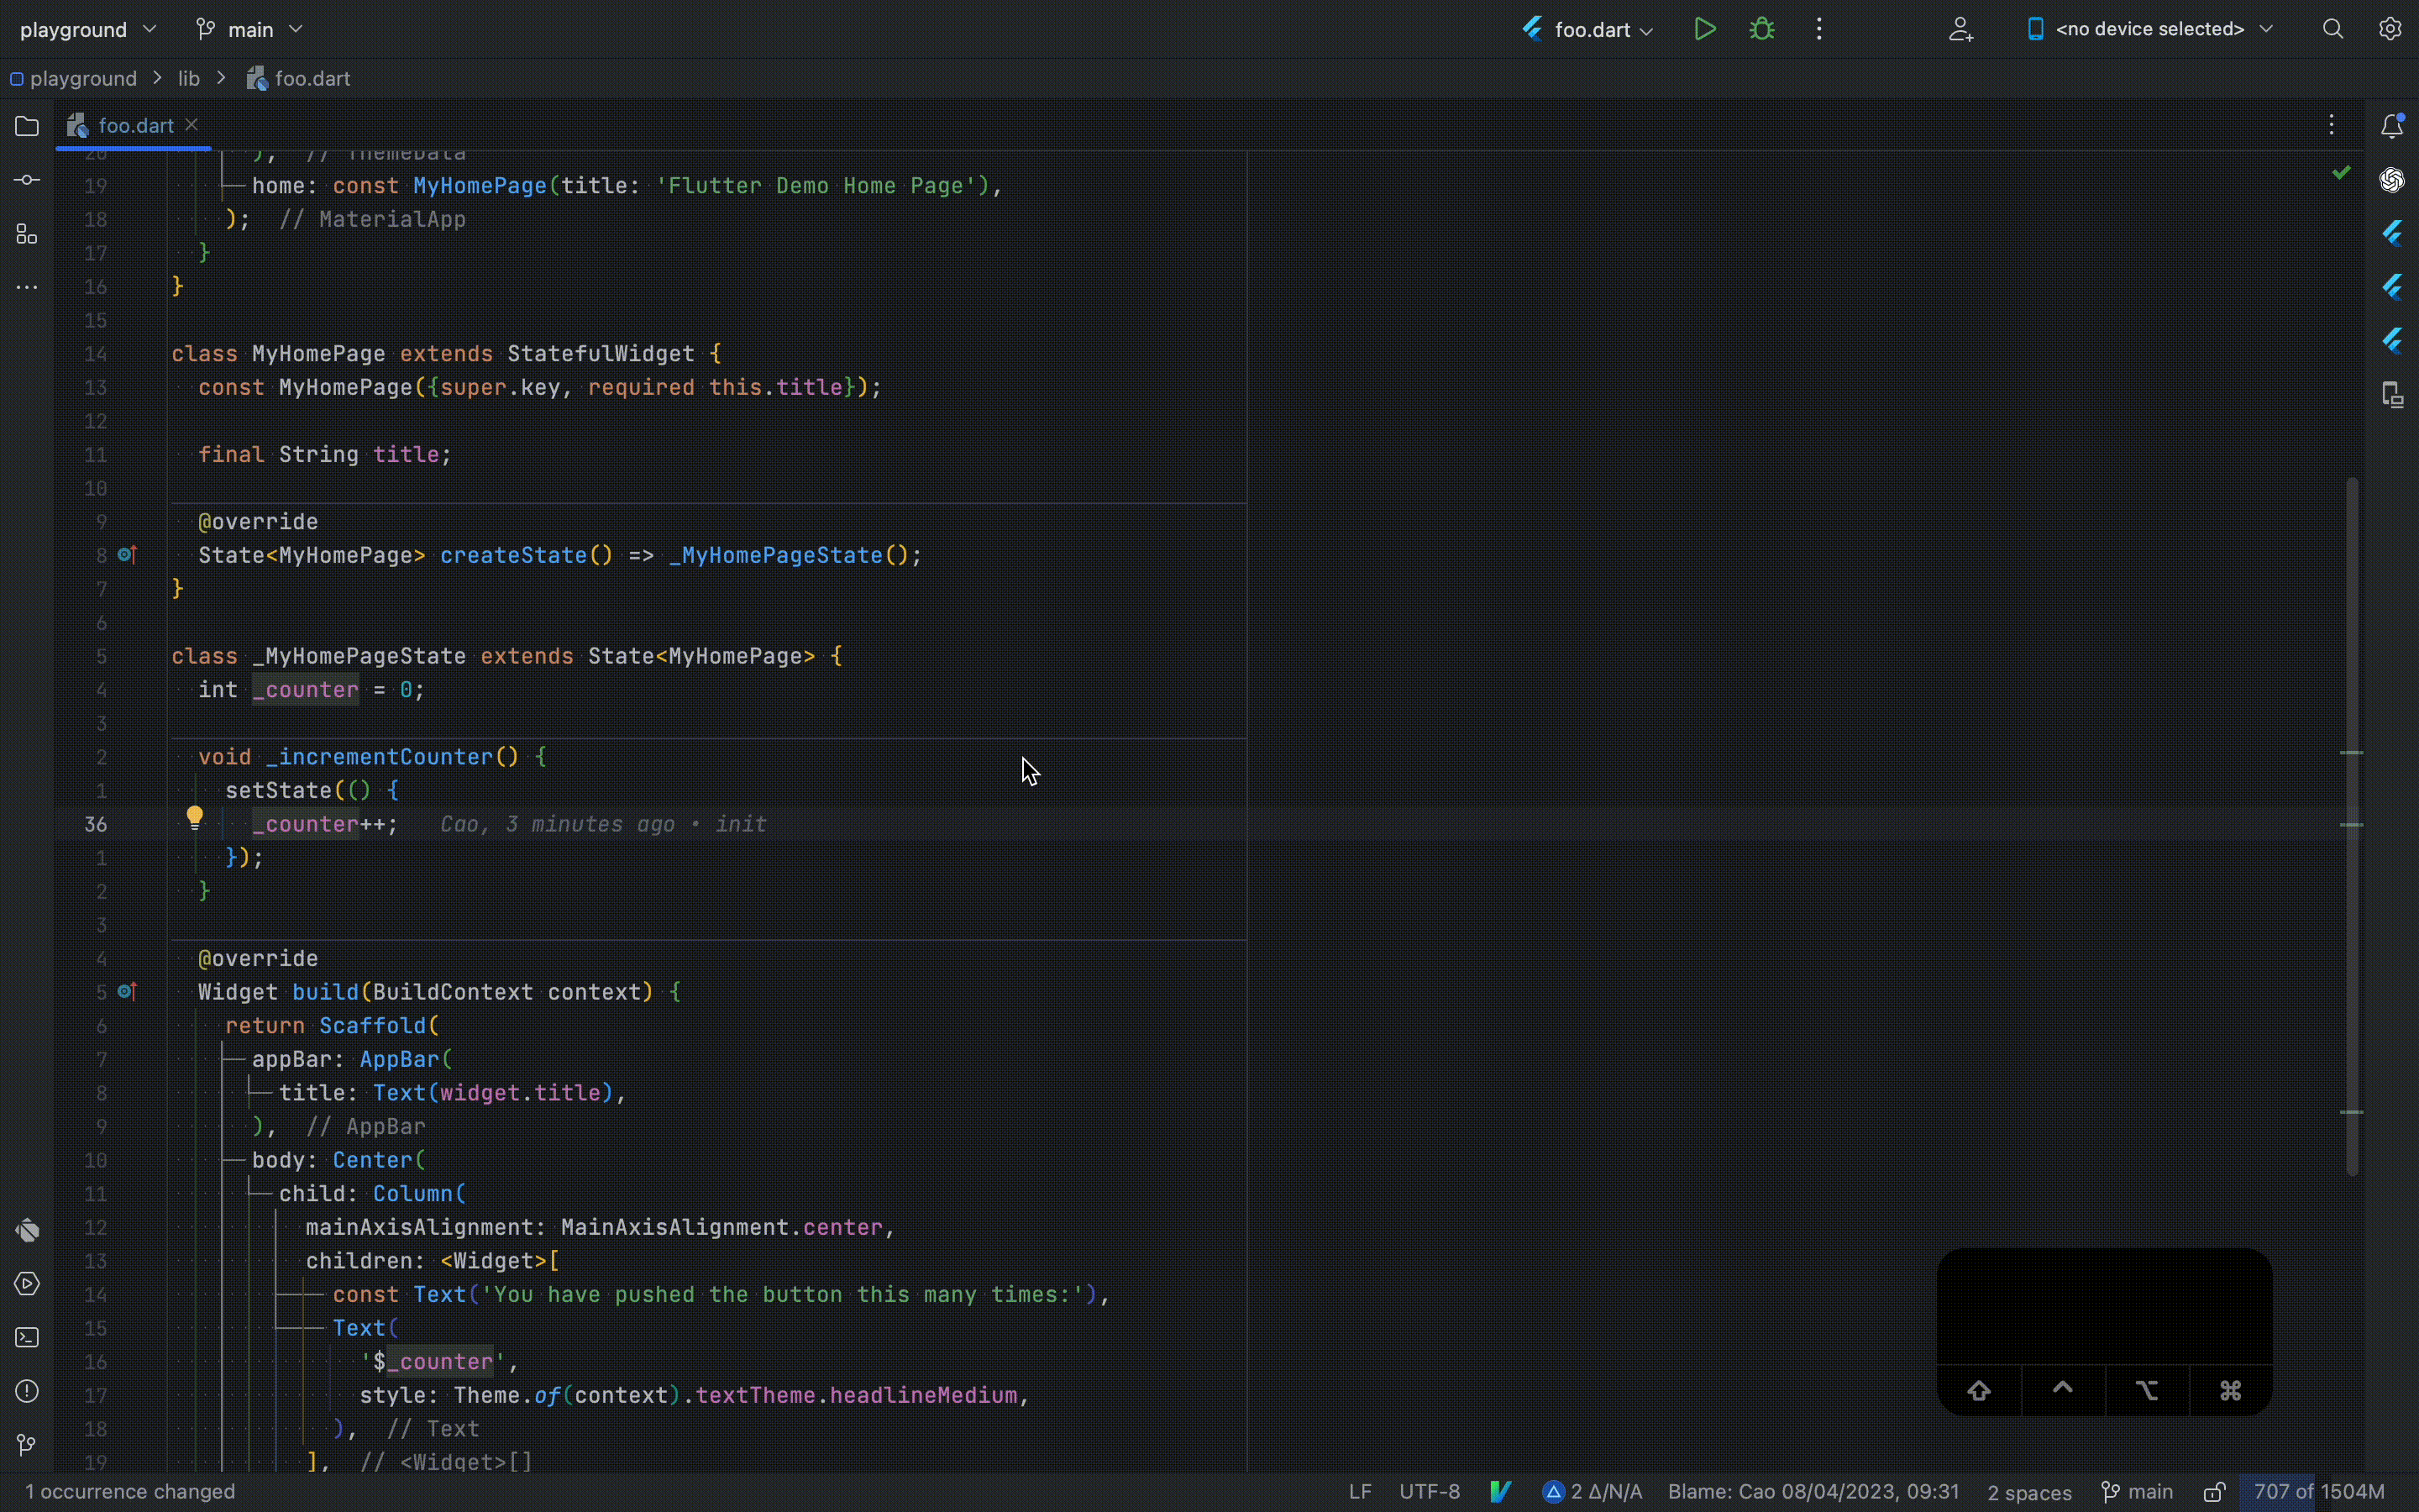Viewport: 2419px width, 1512px height.
Task: Show the Notifications bell panel
Action: [x=2391, y=126]
